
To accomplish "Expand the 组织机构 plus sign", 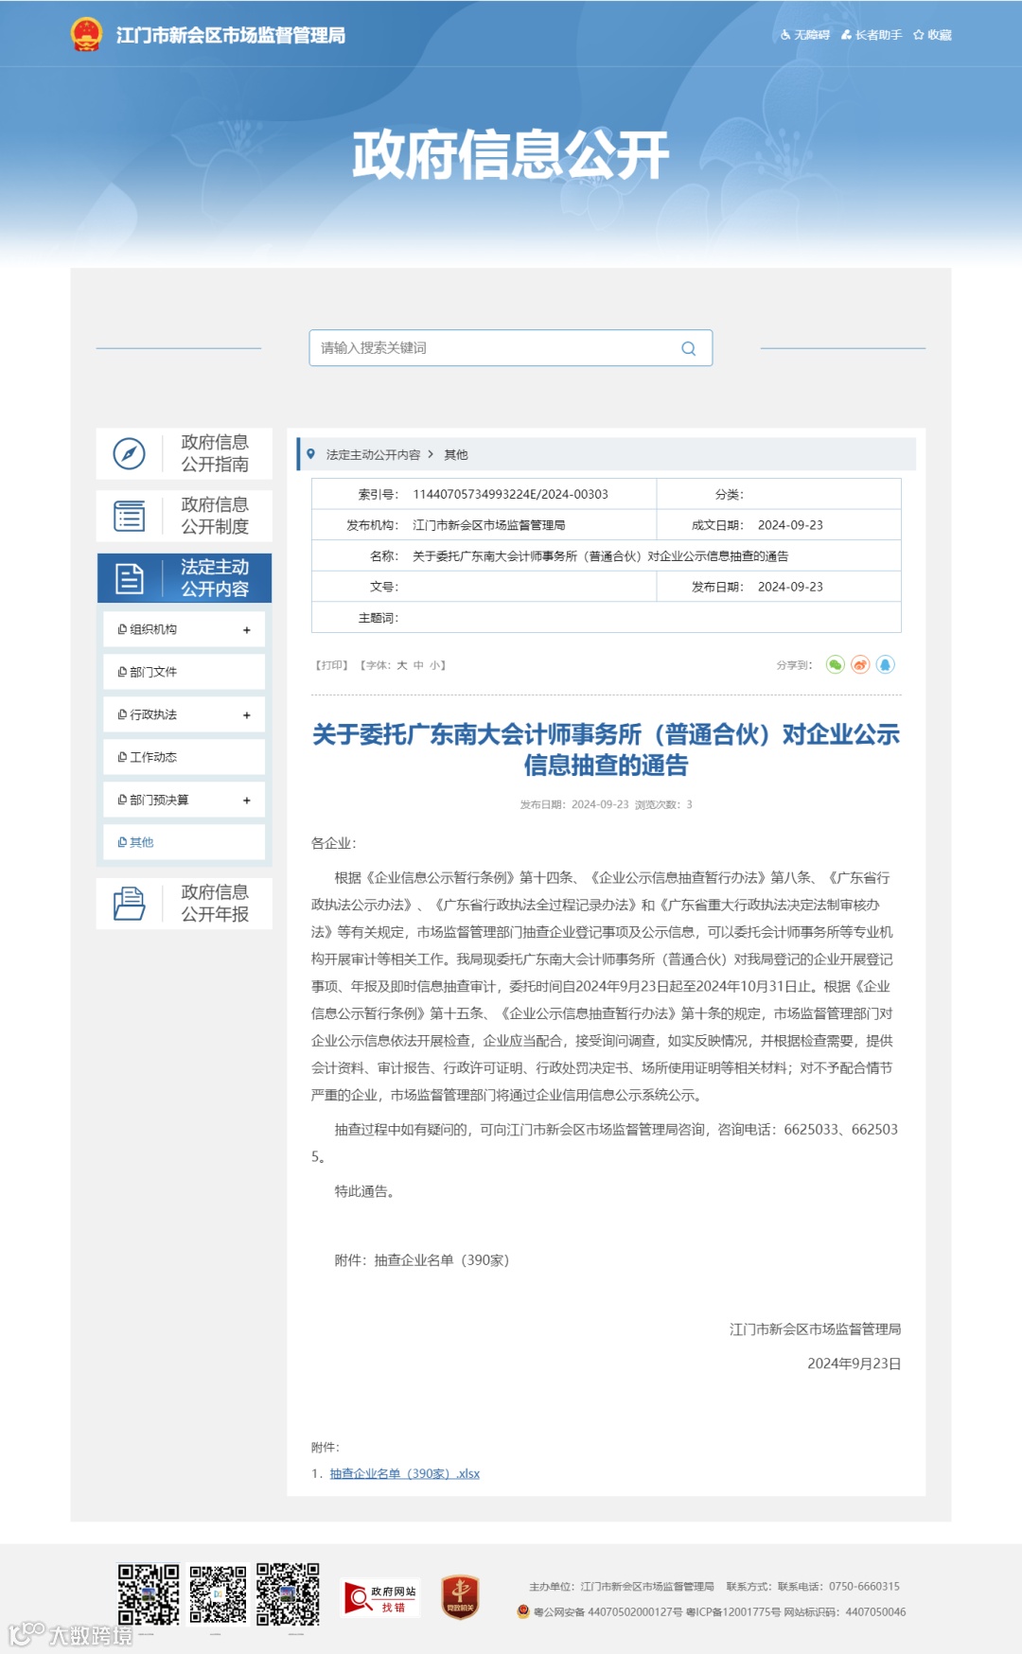I will click(x=247, y=630).
